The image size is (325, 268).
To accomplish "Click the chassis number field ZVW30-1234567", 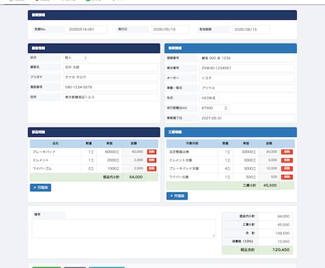I will (247, 68).
